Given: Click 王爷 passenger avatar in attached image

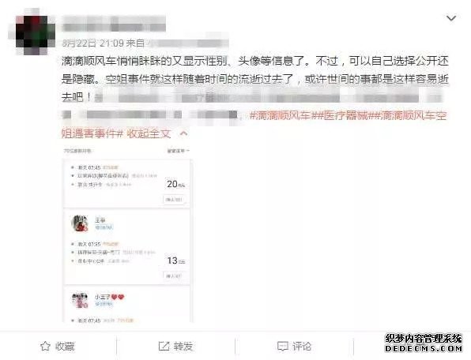Looking at the screenshot, I should [79, 223].
